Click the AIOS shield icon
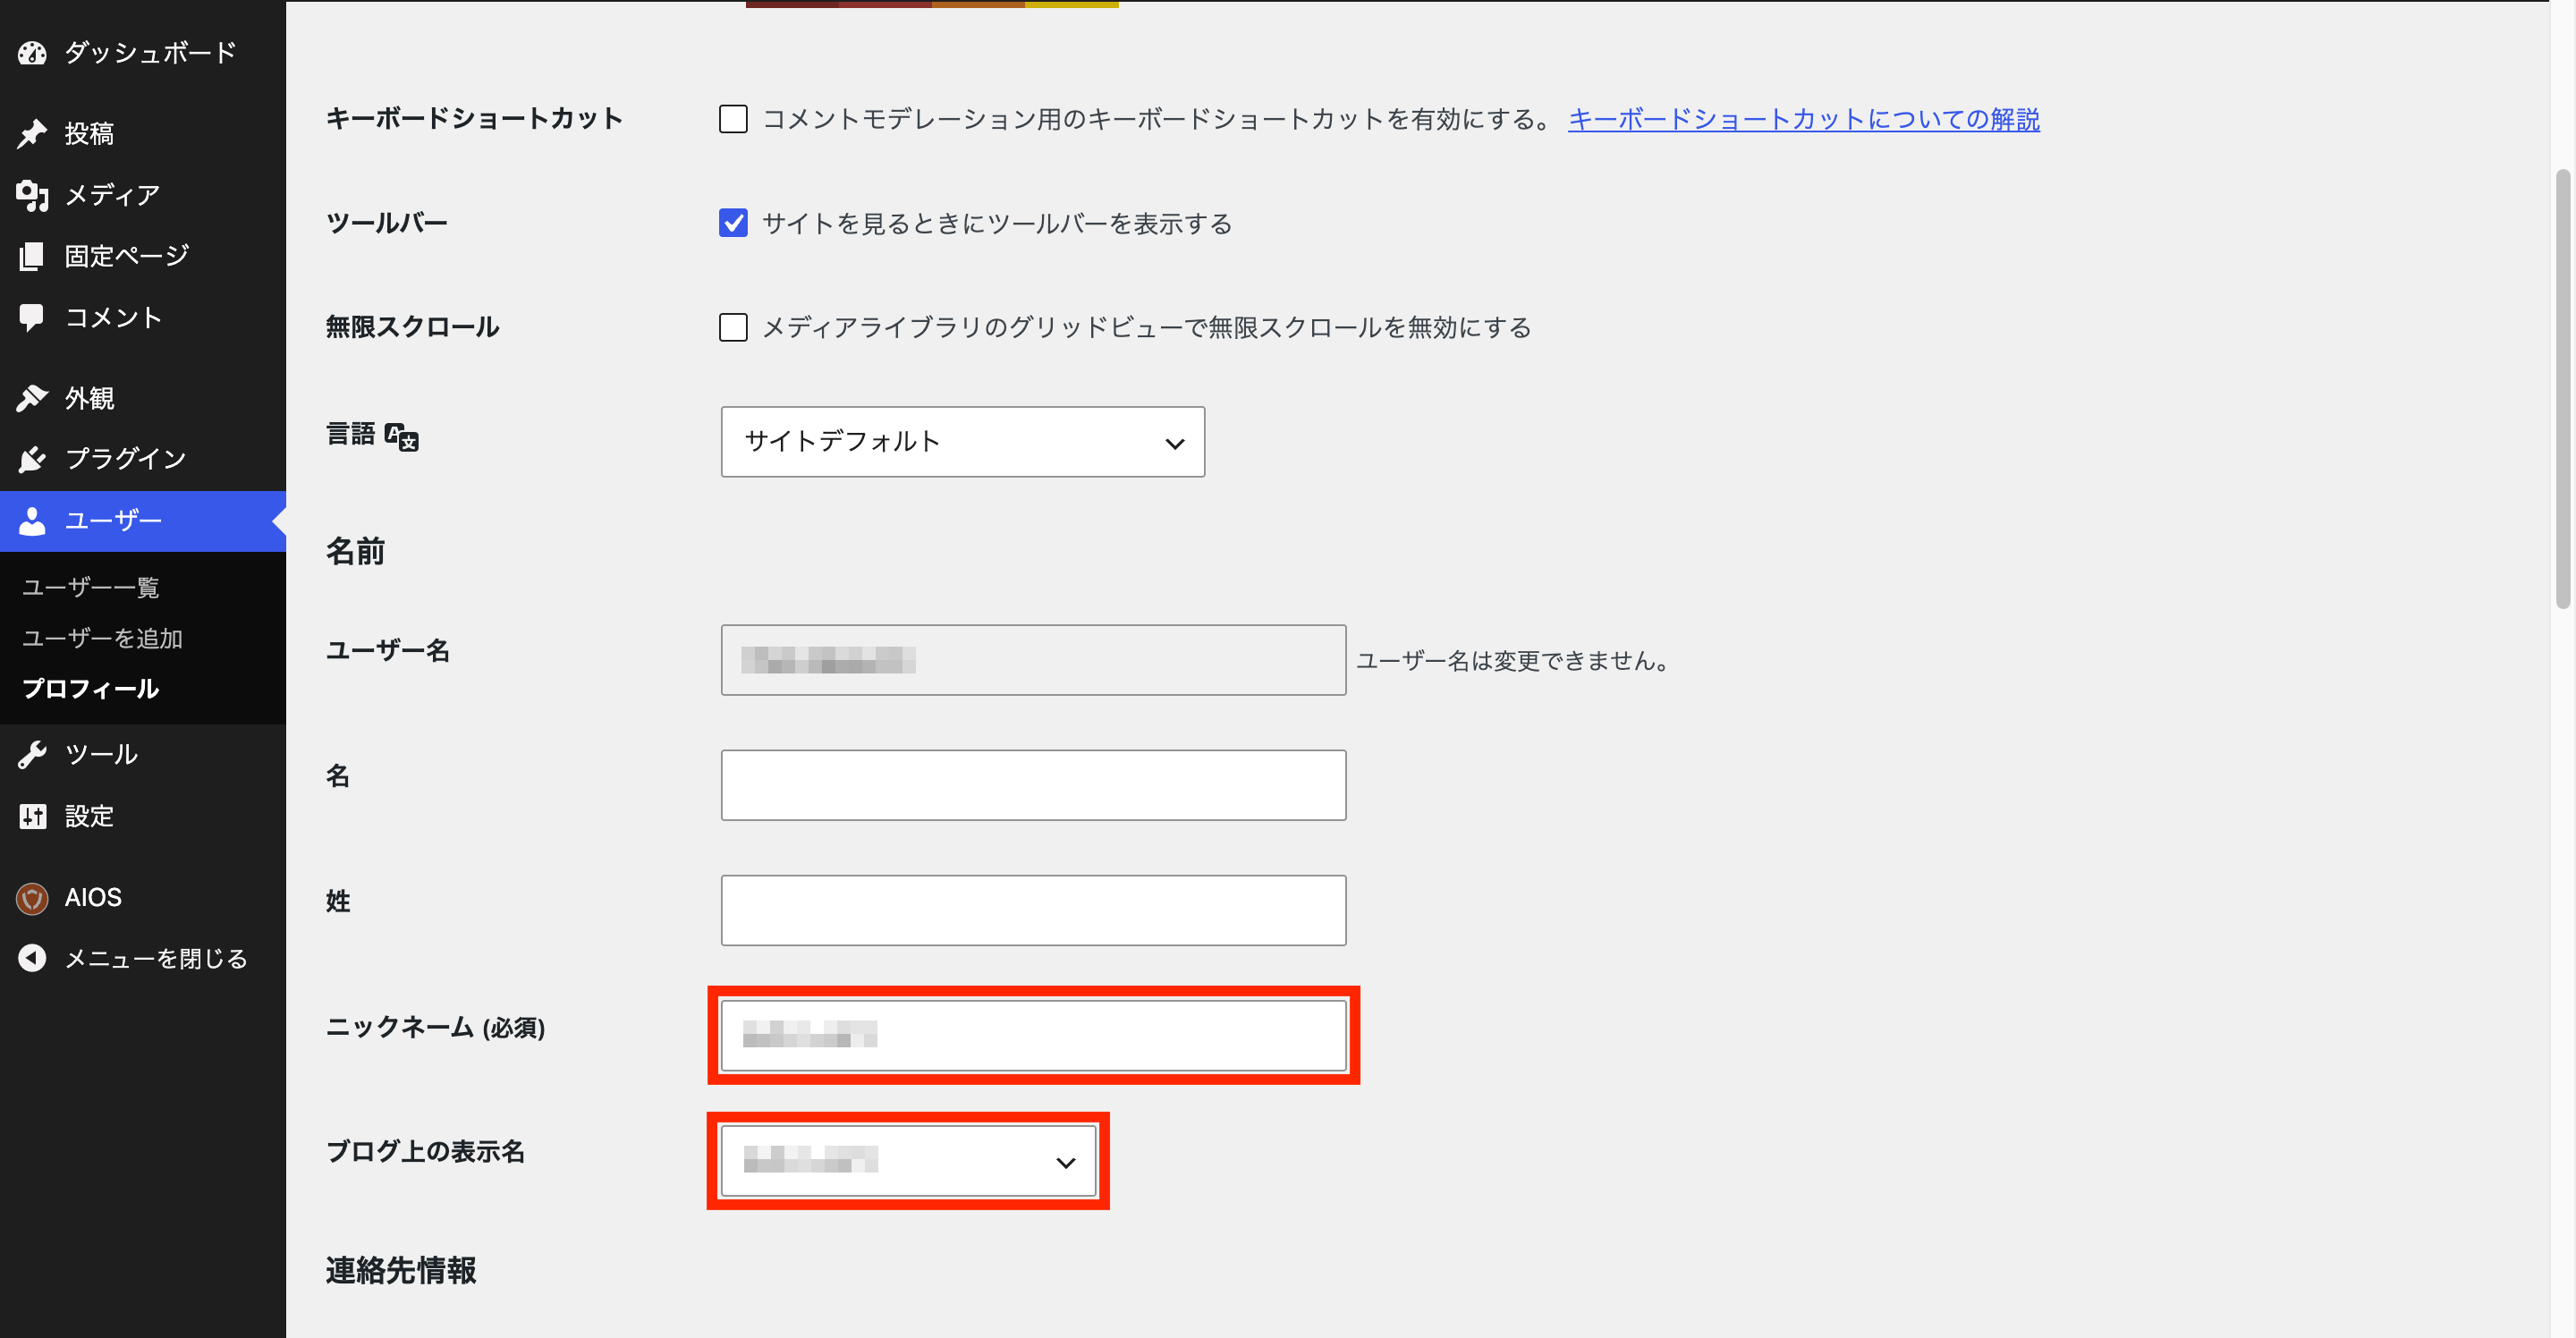The height and width of the screenshot is (1338, 2576). click(32, 898)
